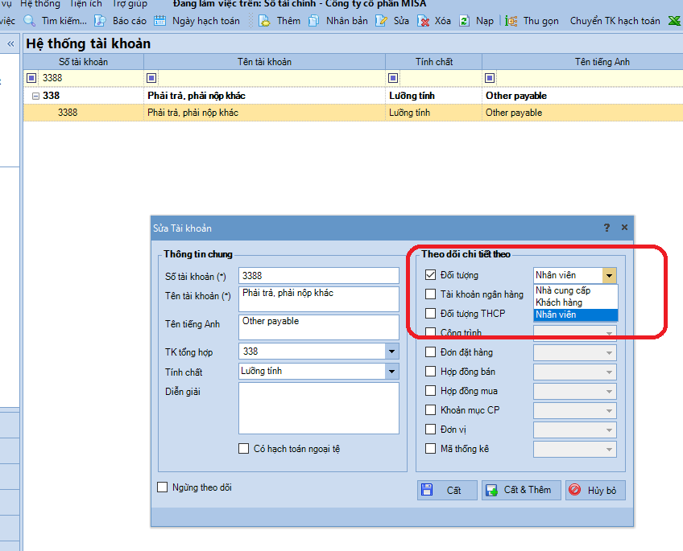
Task: Check the Tài khoản ngân hàng checkbox
Action: click(430, 294)
